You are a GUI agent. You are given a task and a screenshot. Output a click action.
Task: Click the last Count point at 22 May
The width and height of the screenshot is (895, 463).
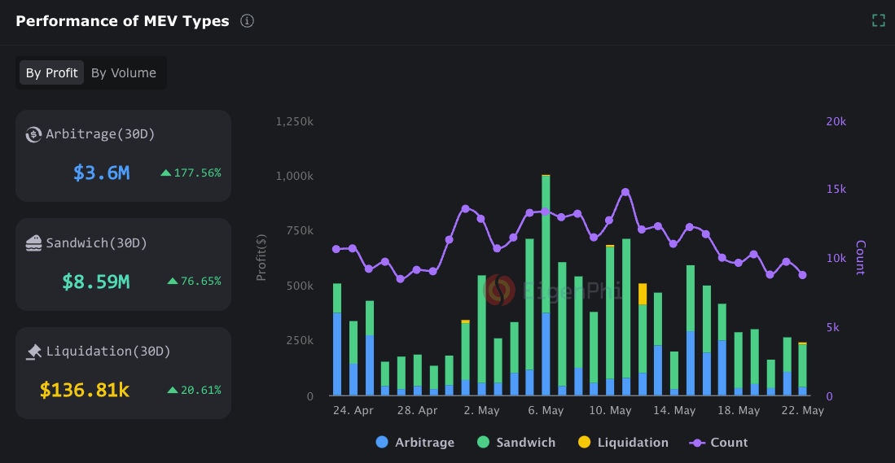[802, 275]
